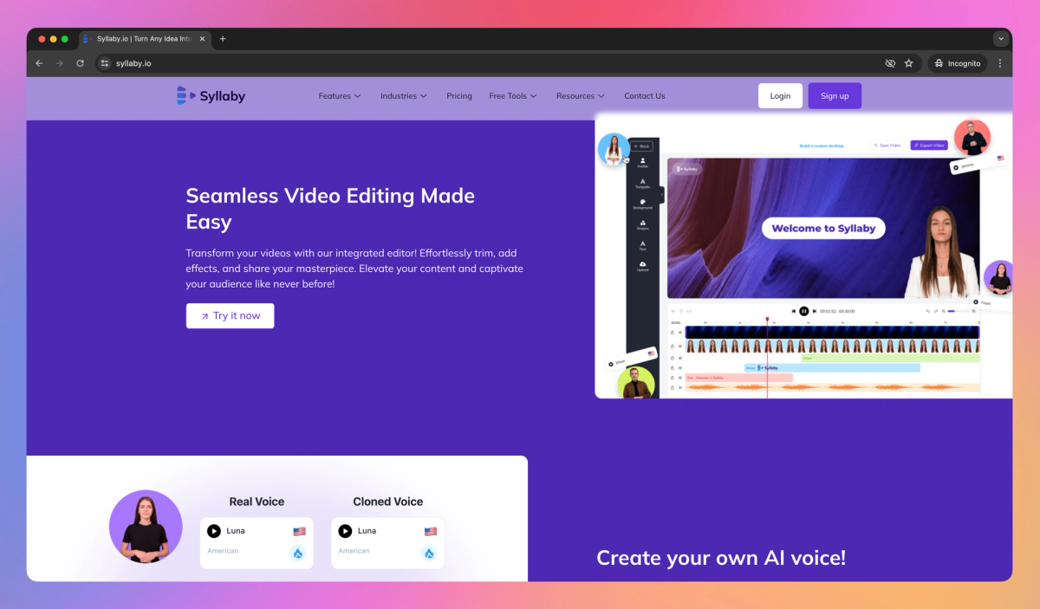
Task: Toggle visibility of the purple background video track
Action: point(680,333)
